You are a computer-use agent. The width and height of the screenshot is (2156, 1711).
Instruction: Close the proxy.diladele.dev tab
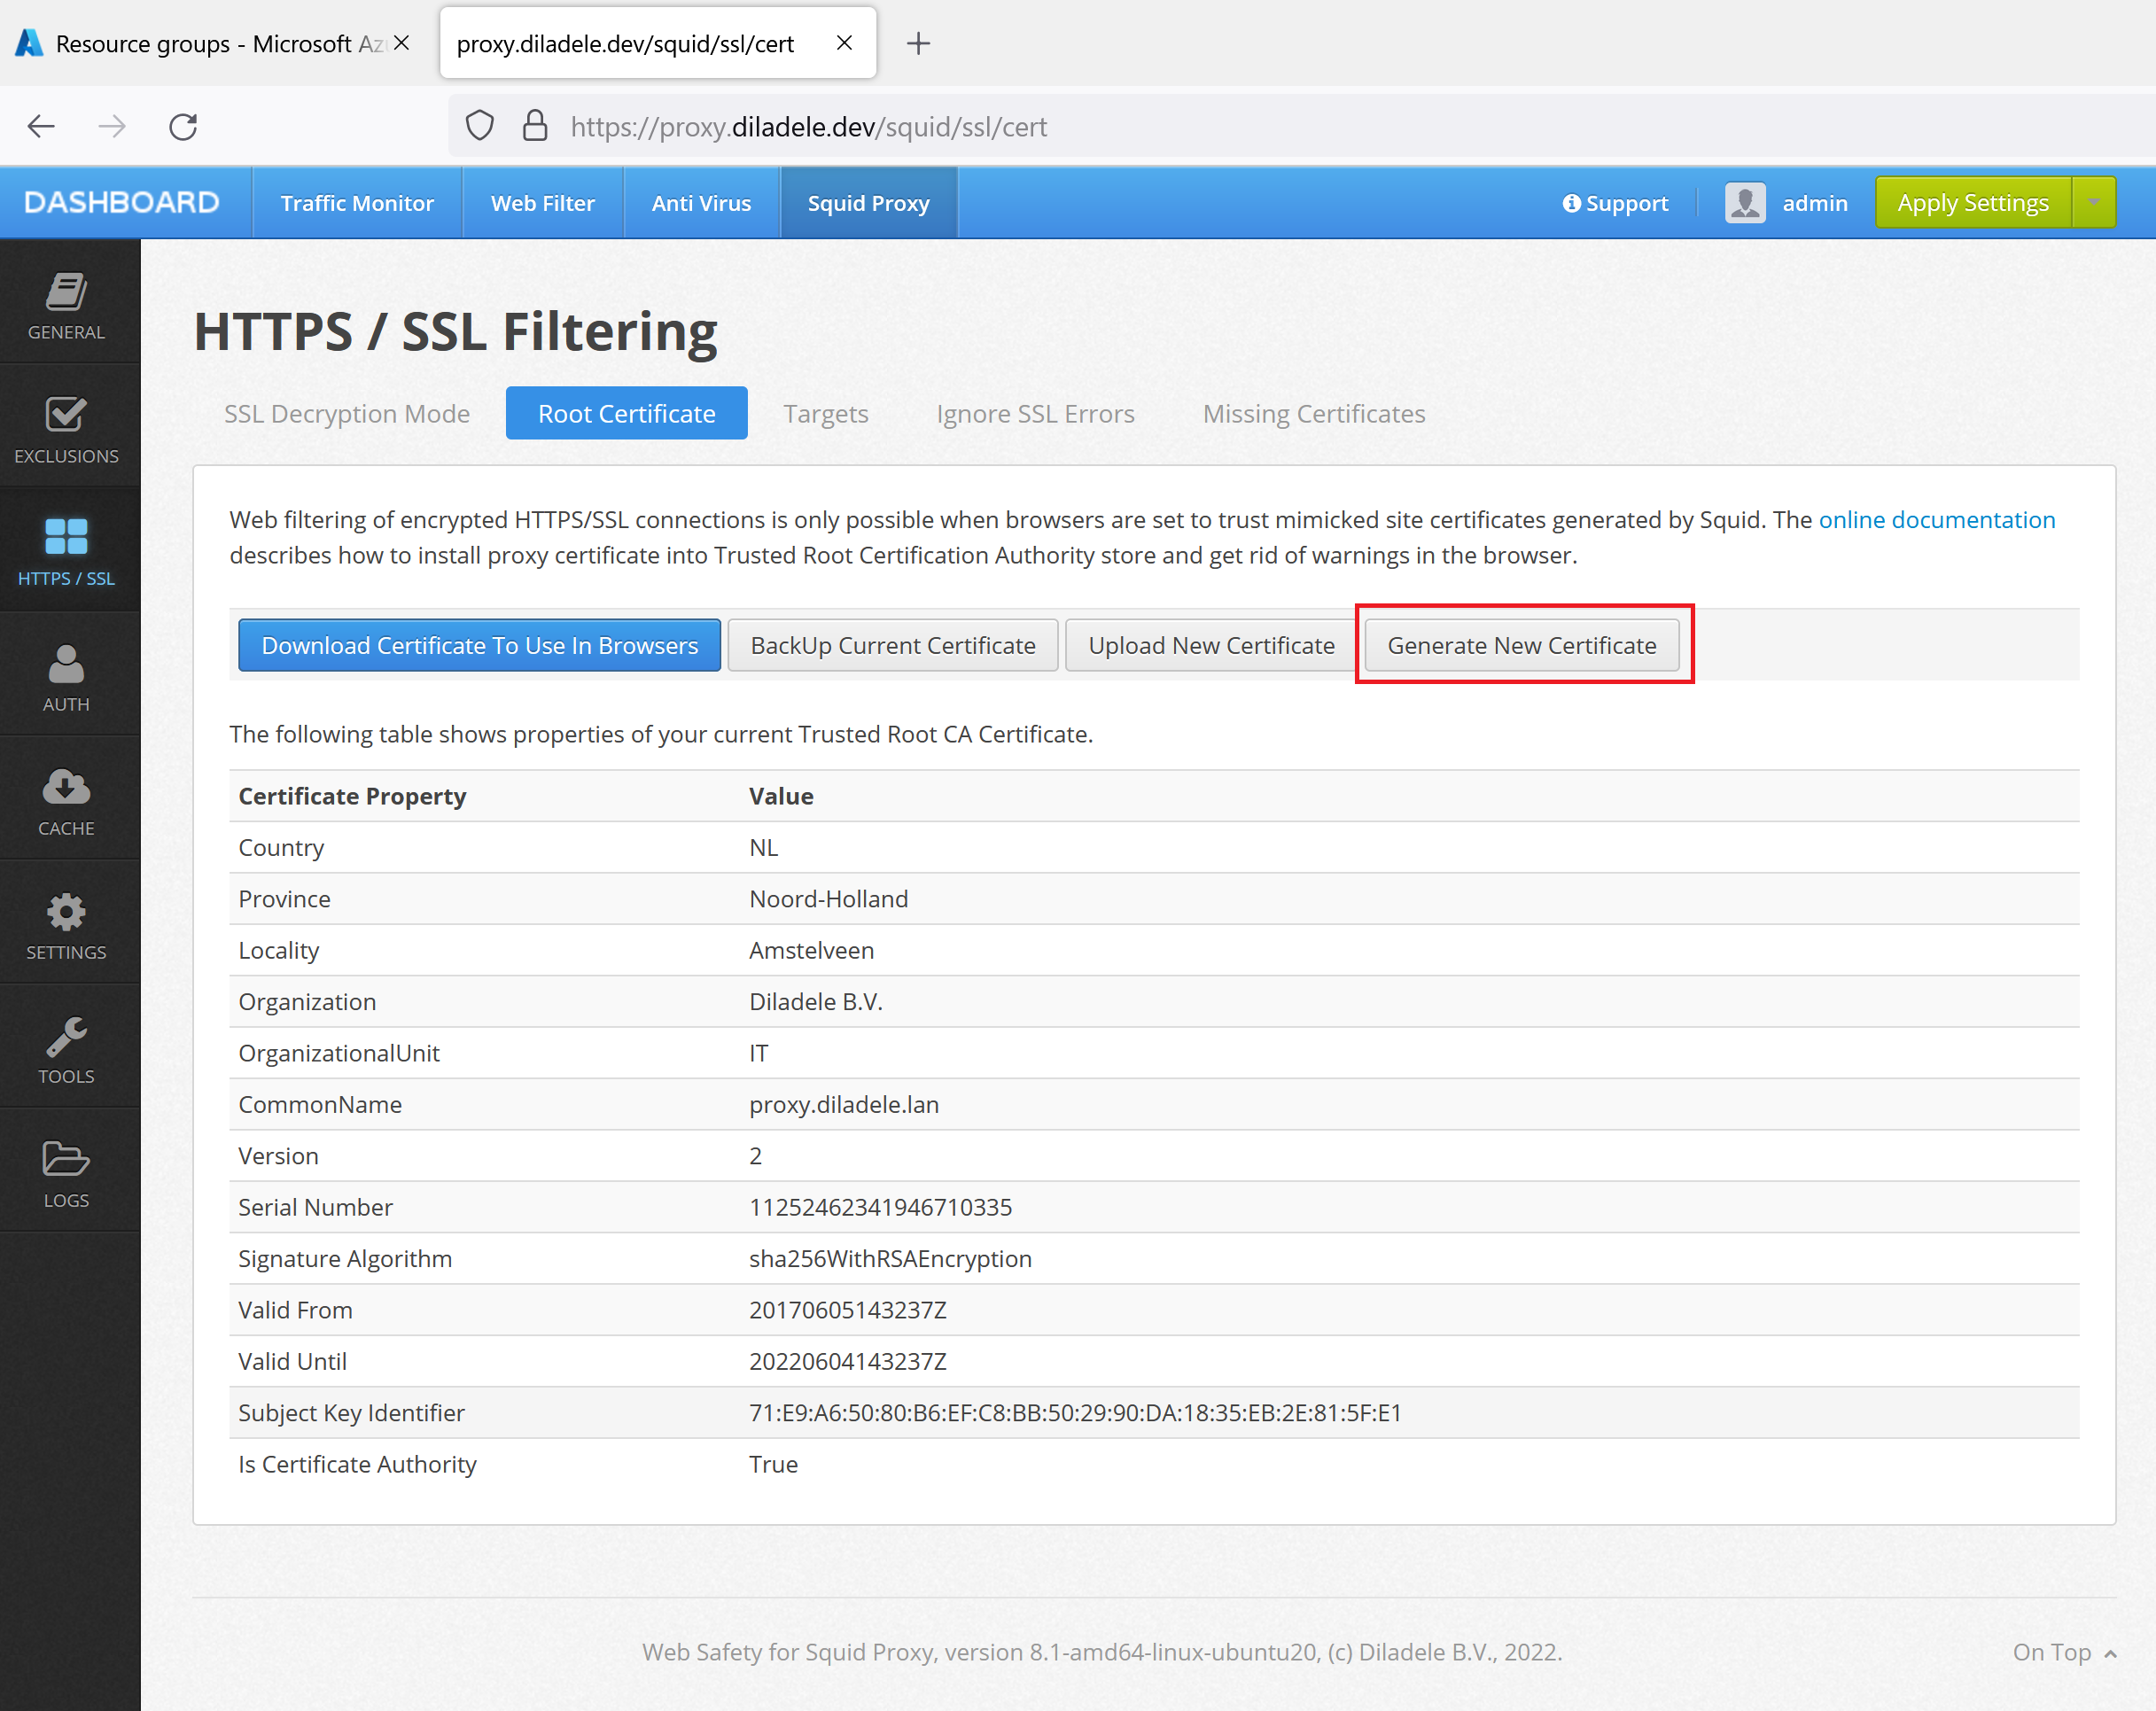click(844, 43)
